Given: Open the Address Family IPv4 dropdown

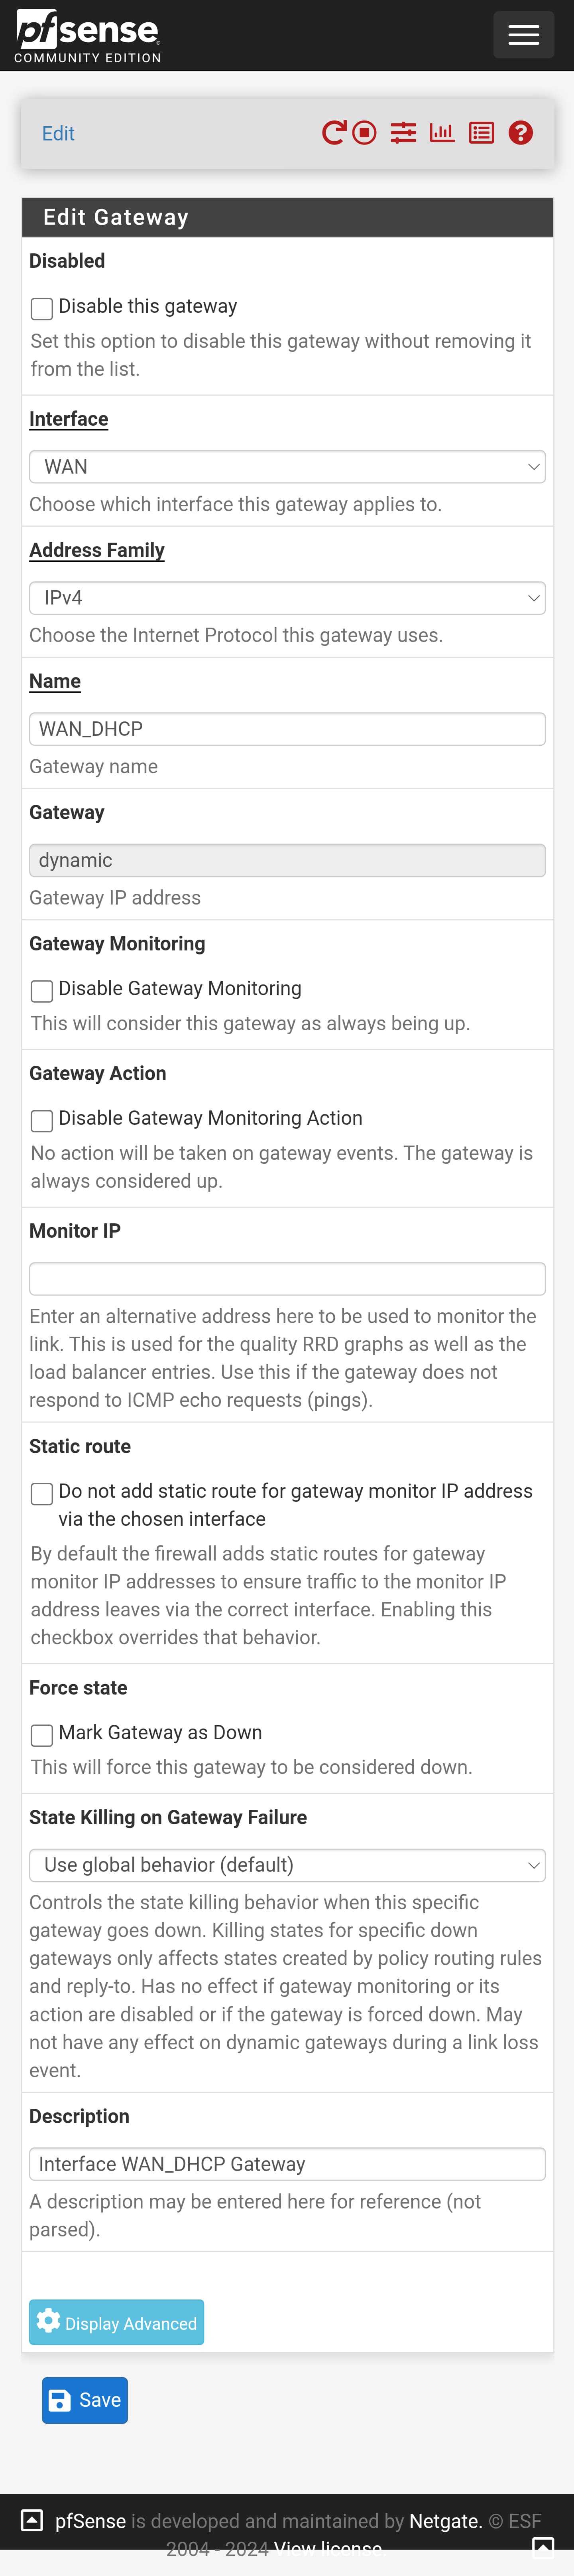Looking at the screenshot, I should [287, 598].
